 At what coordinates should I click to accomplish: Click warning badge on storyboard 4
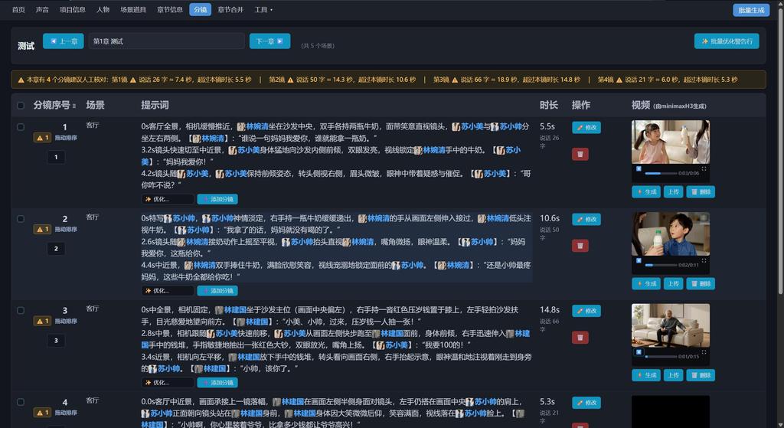(43, 413)
